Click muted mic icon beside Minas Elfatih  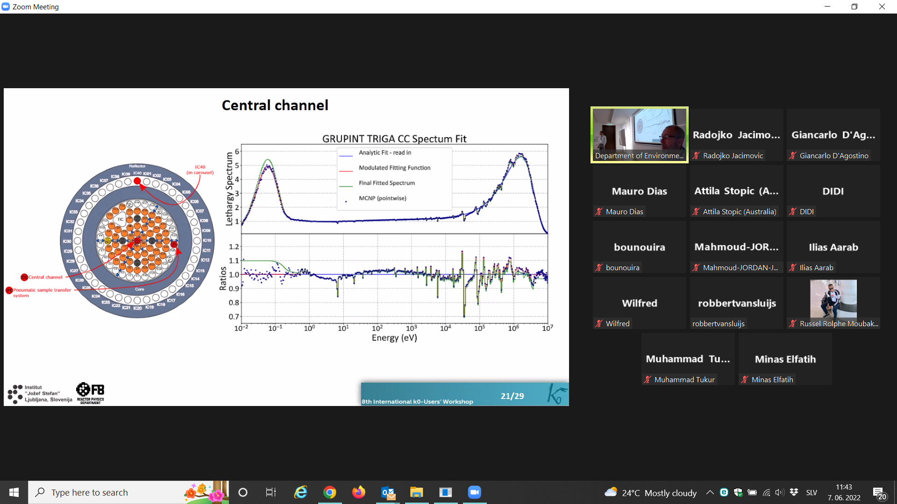(745, 379)
